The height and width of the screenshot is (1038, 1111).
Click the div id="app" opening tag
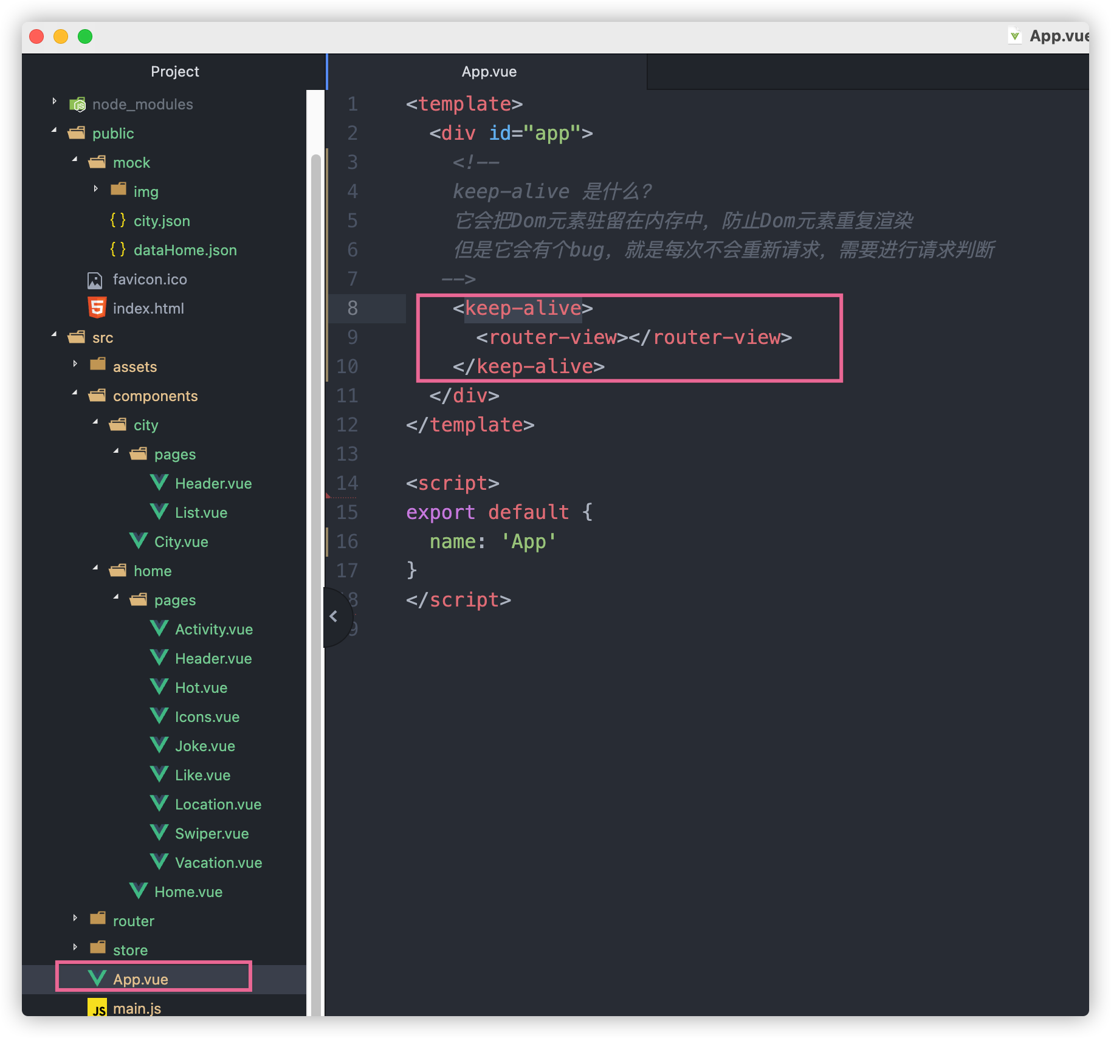511,133
